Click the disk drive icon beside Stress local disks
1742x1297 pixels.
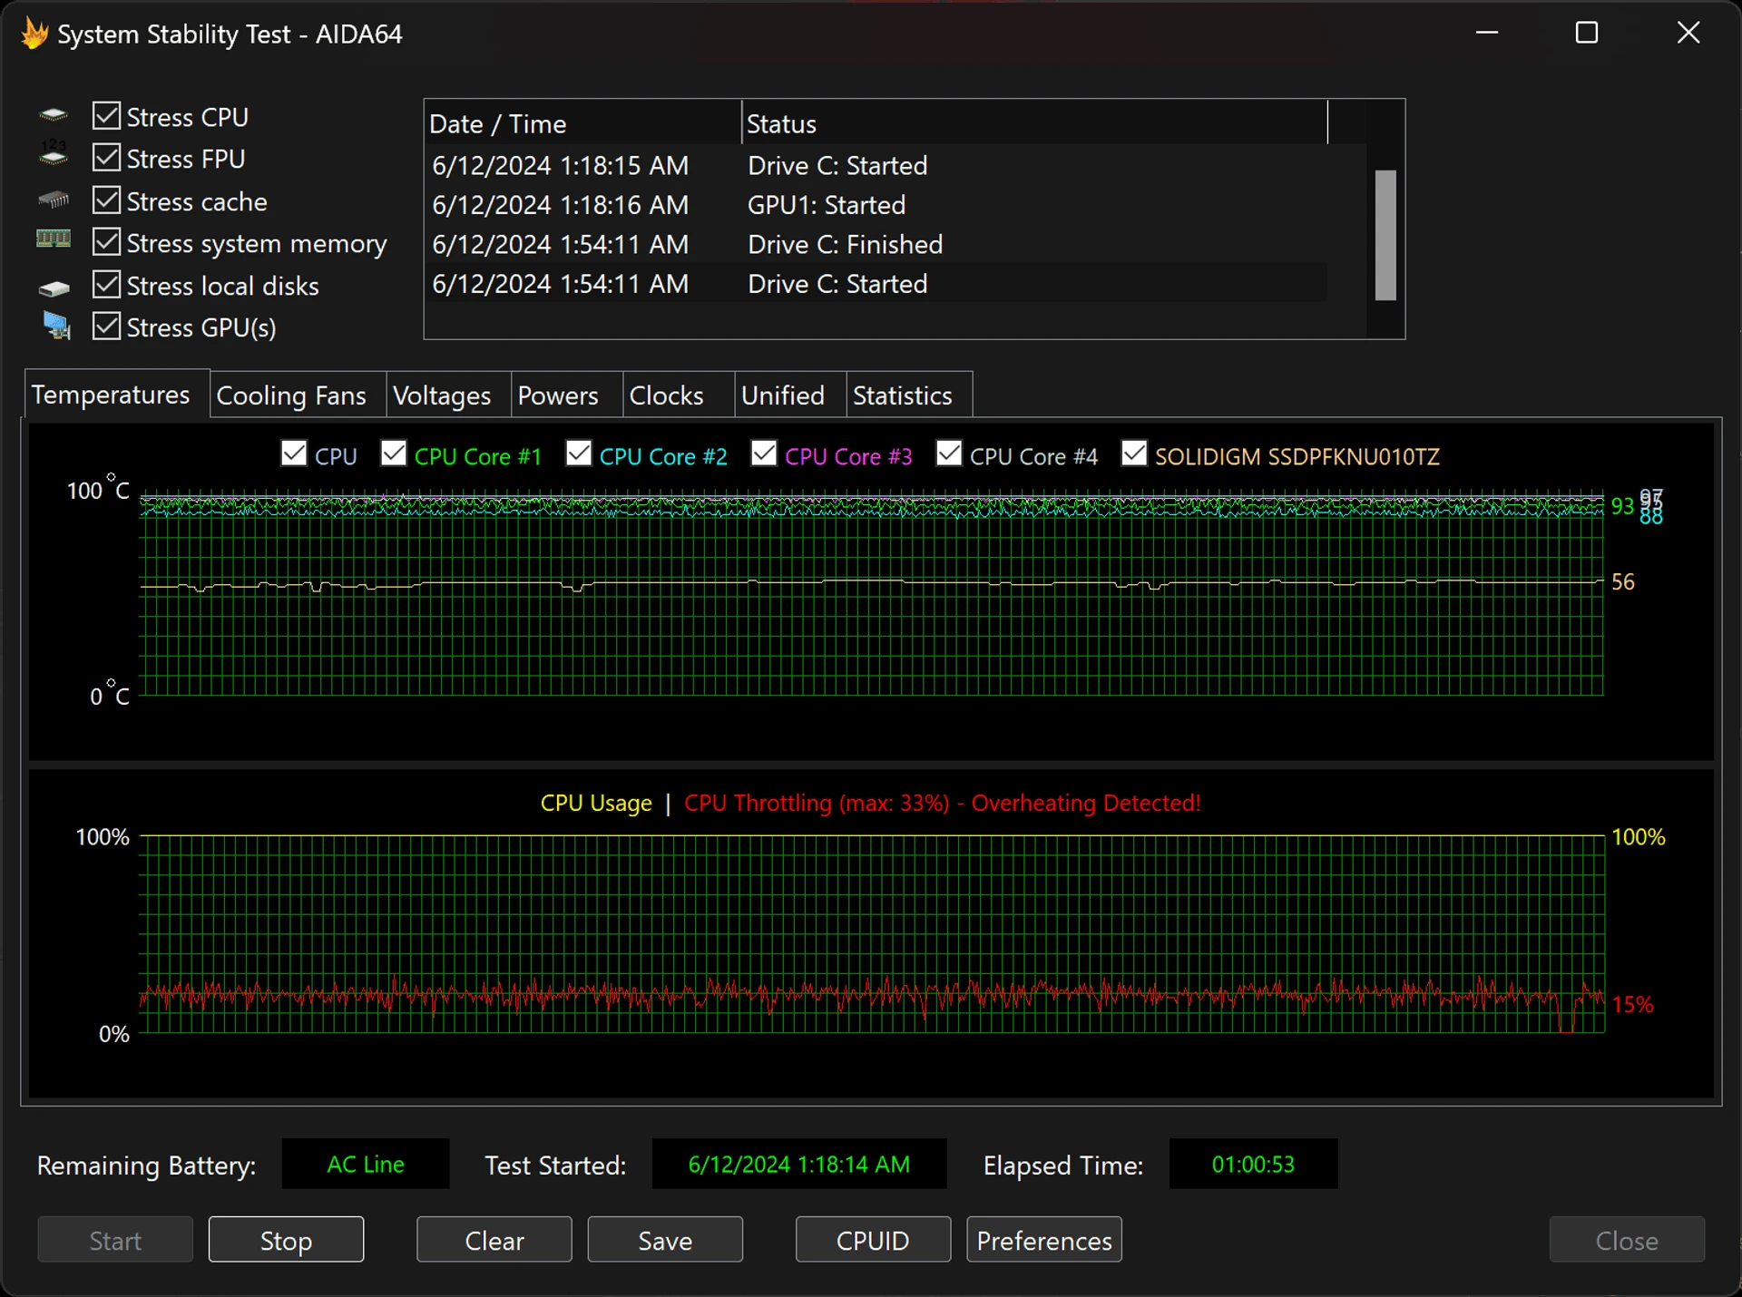(54, 288)
